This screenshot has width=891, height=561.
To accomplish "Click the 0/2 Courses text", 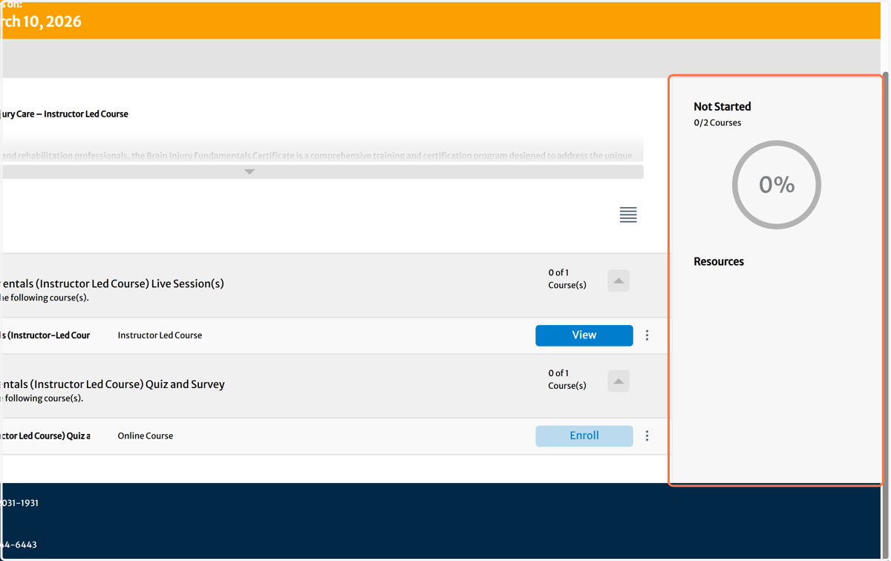I will pos(717,123).
